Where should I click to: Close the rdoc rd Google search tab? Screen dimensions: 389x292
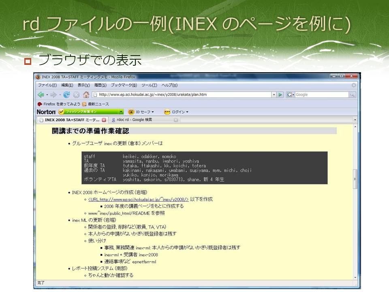(176, 120)
